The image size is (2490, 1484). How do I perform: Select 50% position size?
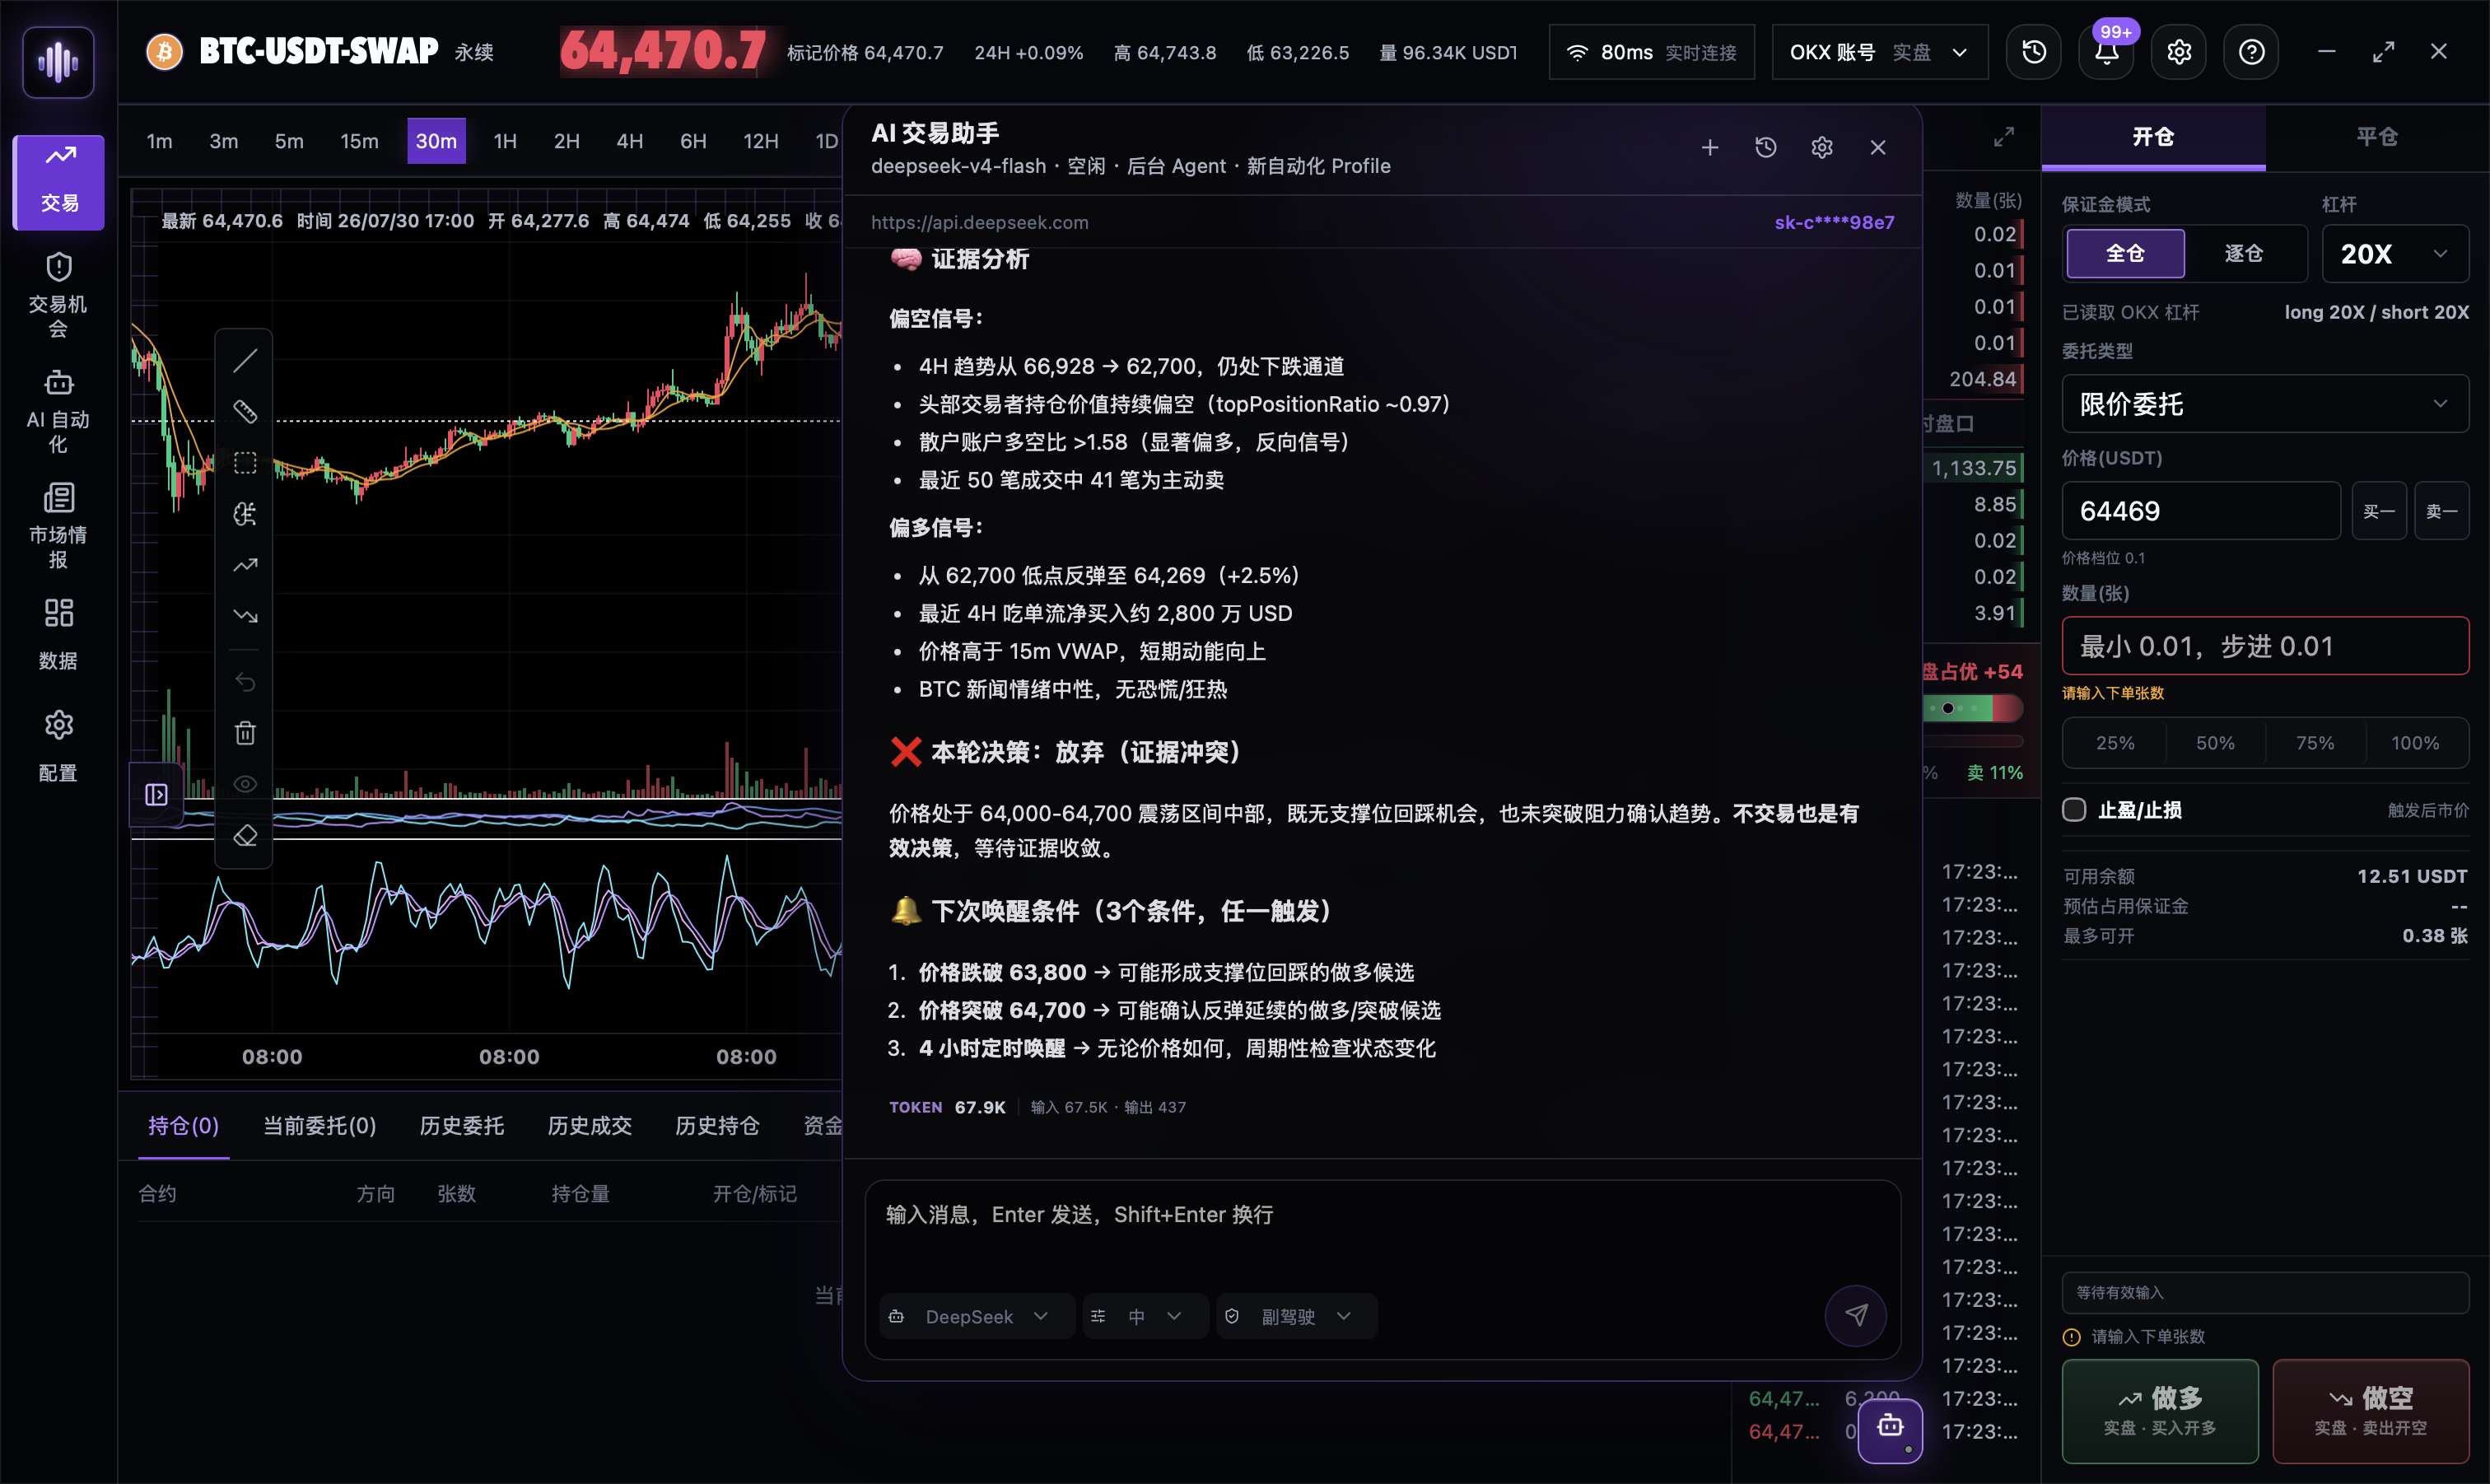[x=2215, y=742]
